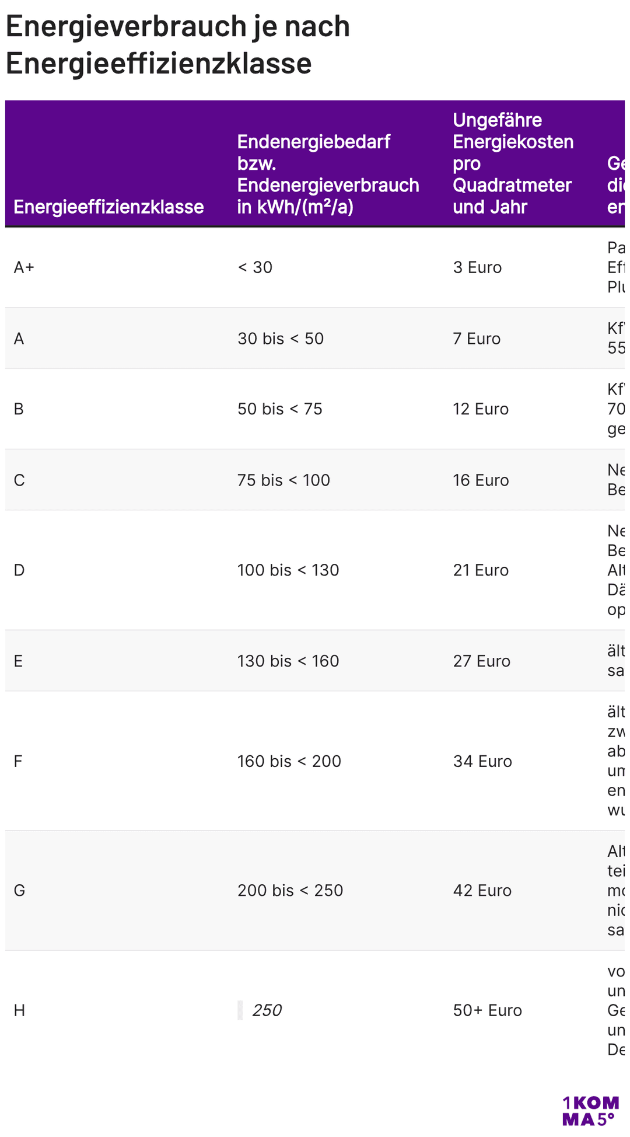Select the '200 bis < 250' cell
The image size is (630, 1137).
[290, 890]
